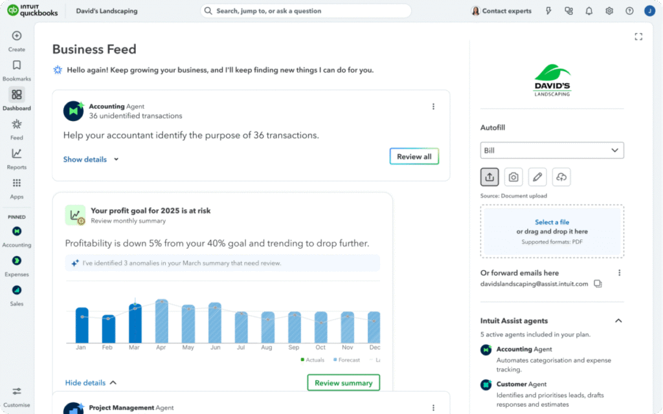The width and height of the screenshot is (663, 414).
Task: Select pencil manual entry autofill source
Action: coord(537,177)
